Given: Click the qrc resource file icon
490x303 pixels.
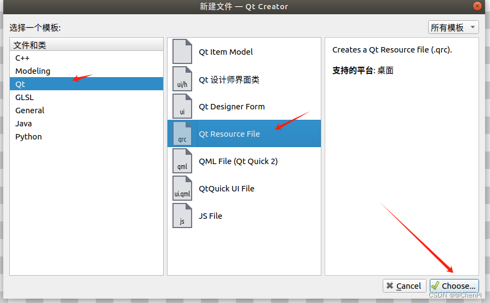Looking at the screenshot, I should tap(182, 133).
